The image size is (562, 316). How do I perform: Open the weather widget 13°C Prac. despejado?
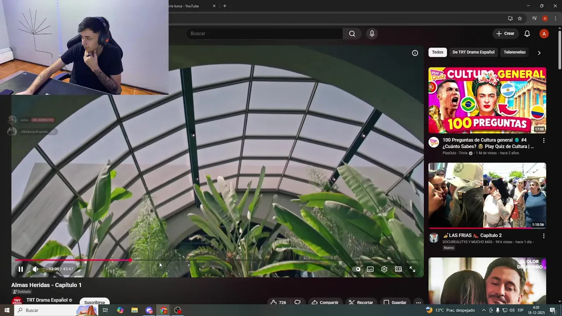(450, 310)
